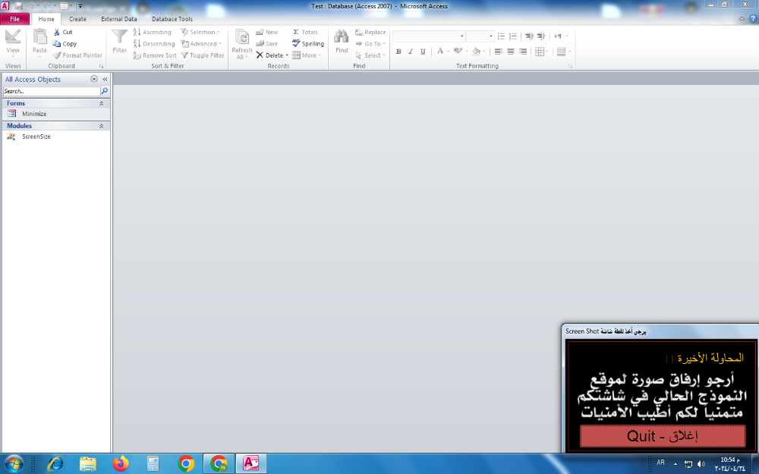Click the bullets list icon

pos(501,36)
